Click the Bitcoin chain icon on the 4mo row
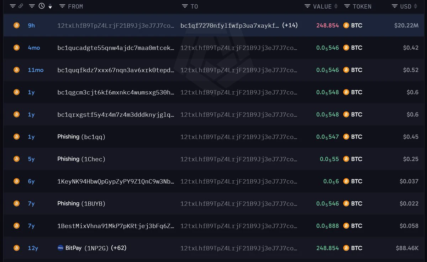 (16, 48)
